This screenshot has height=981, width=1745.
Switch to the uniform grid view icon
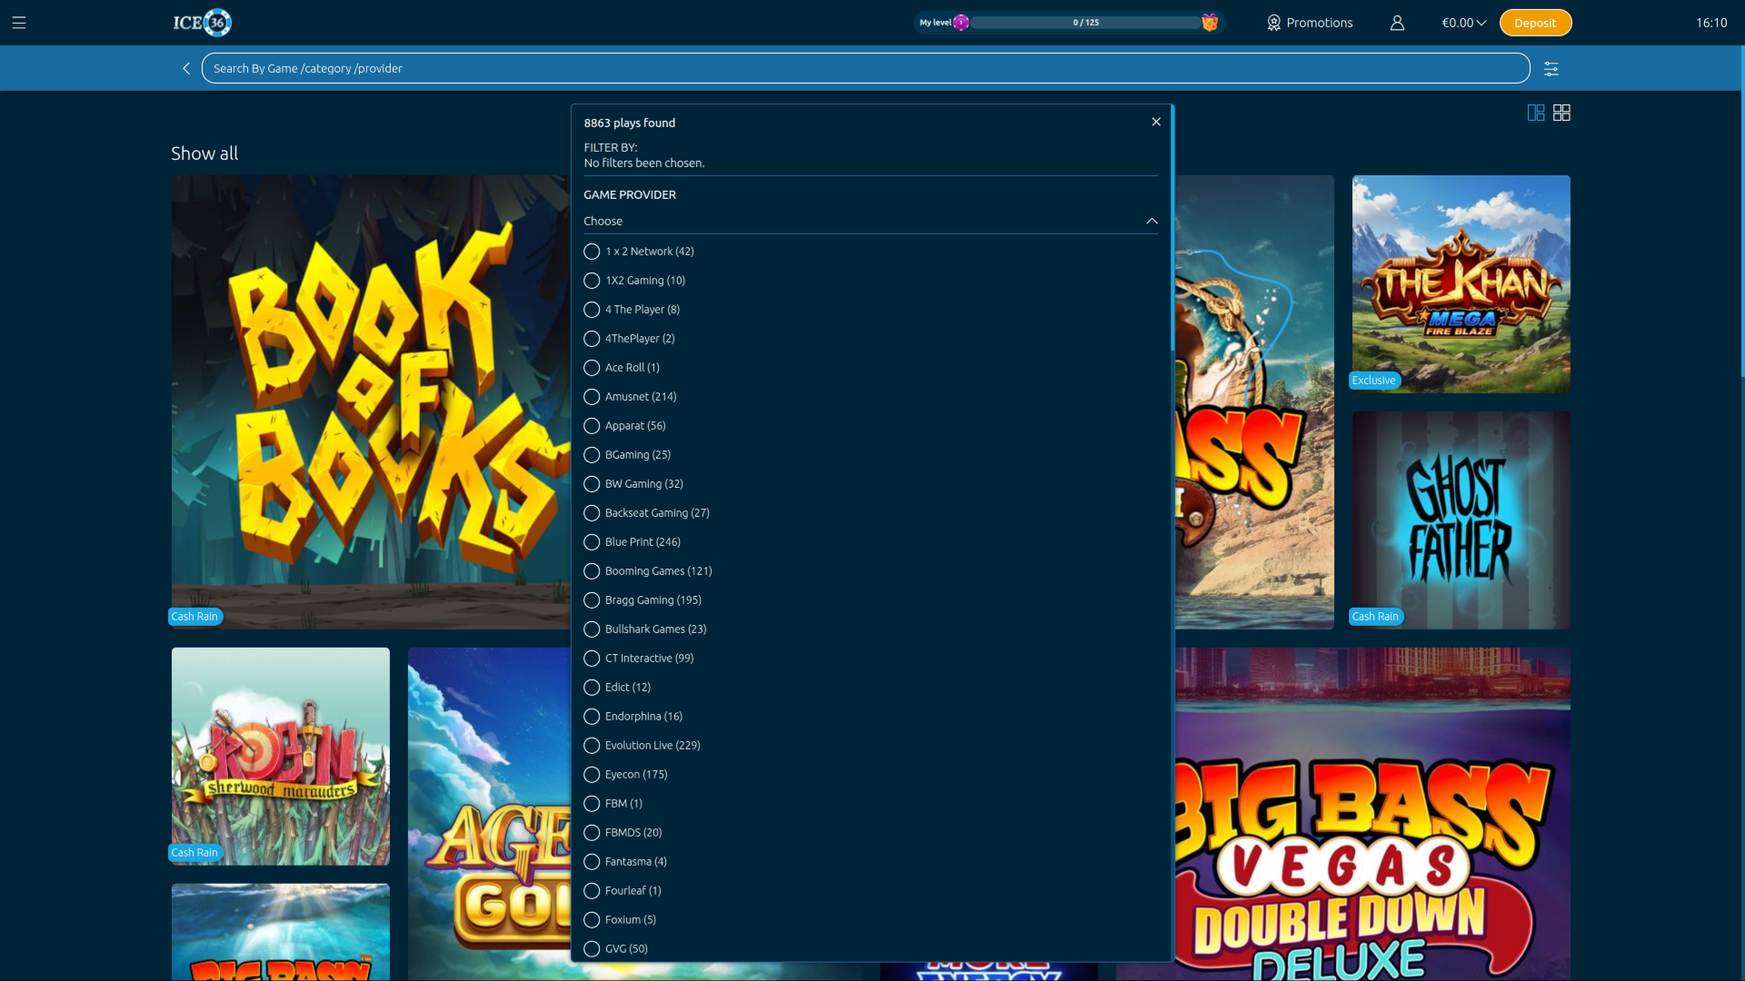point(1561,113)
